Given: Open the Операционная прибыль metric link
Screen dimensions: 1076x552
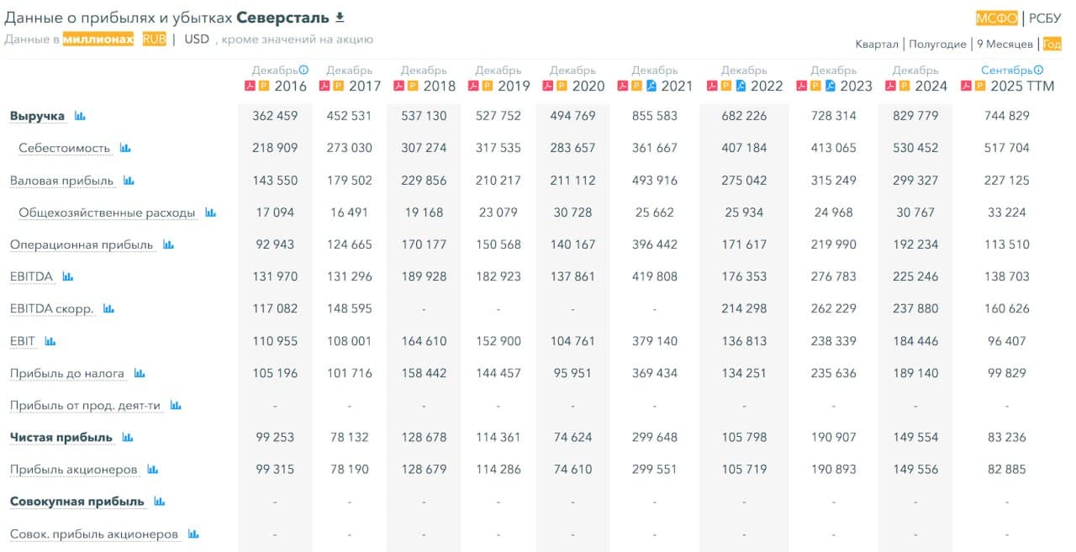Looking at the screenshot, I should point(82,245).
